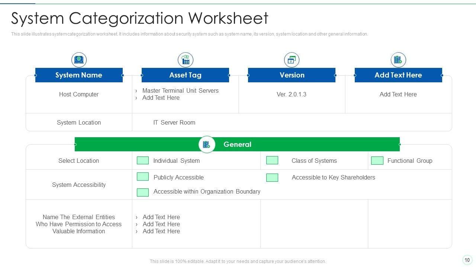476x267 pixels.
Task: Tick the Class of Systems checkbox
Action: point(272,160)
